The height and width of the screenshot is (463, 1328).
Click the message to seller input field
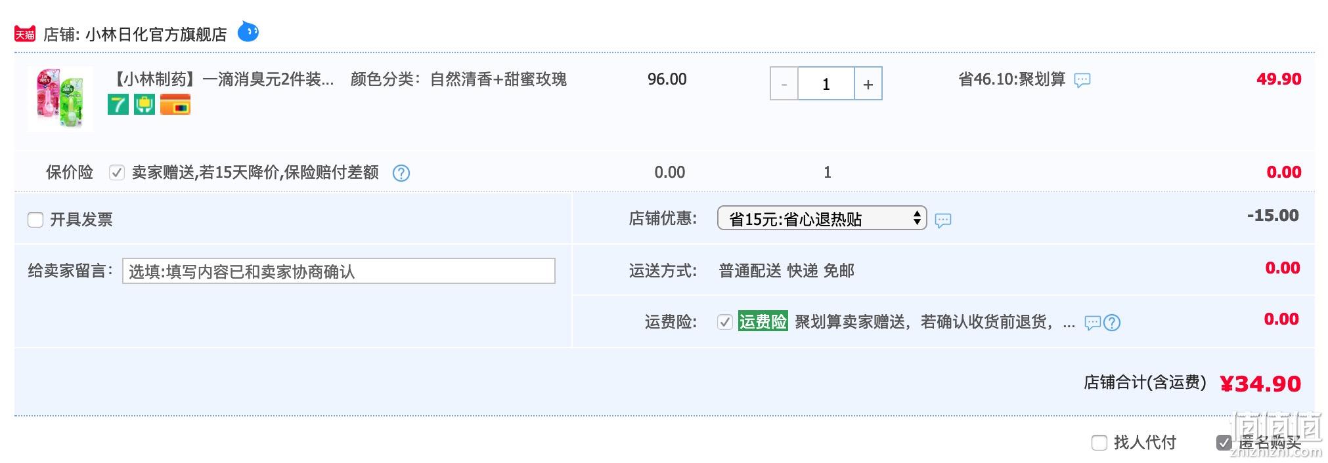pos(339,271)
